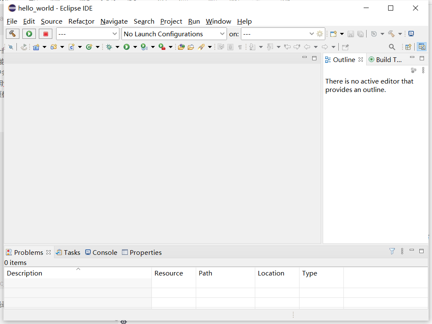Click the blue monitor terminal icon
The image size is (432, 324).
pos(411,34)
